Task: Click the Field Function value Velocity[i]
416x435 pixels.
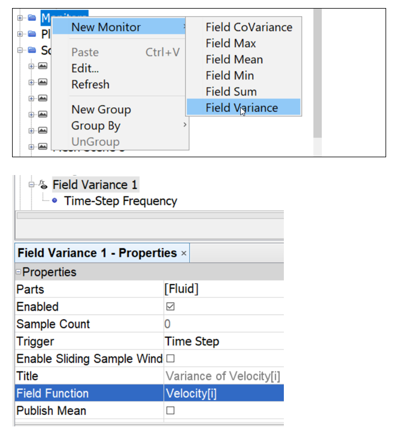Action: pos(191,394)
